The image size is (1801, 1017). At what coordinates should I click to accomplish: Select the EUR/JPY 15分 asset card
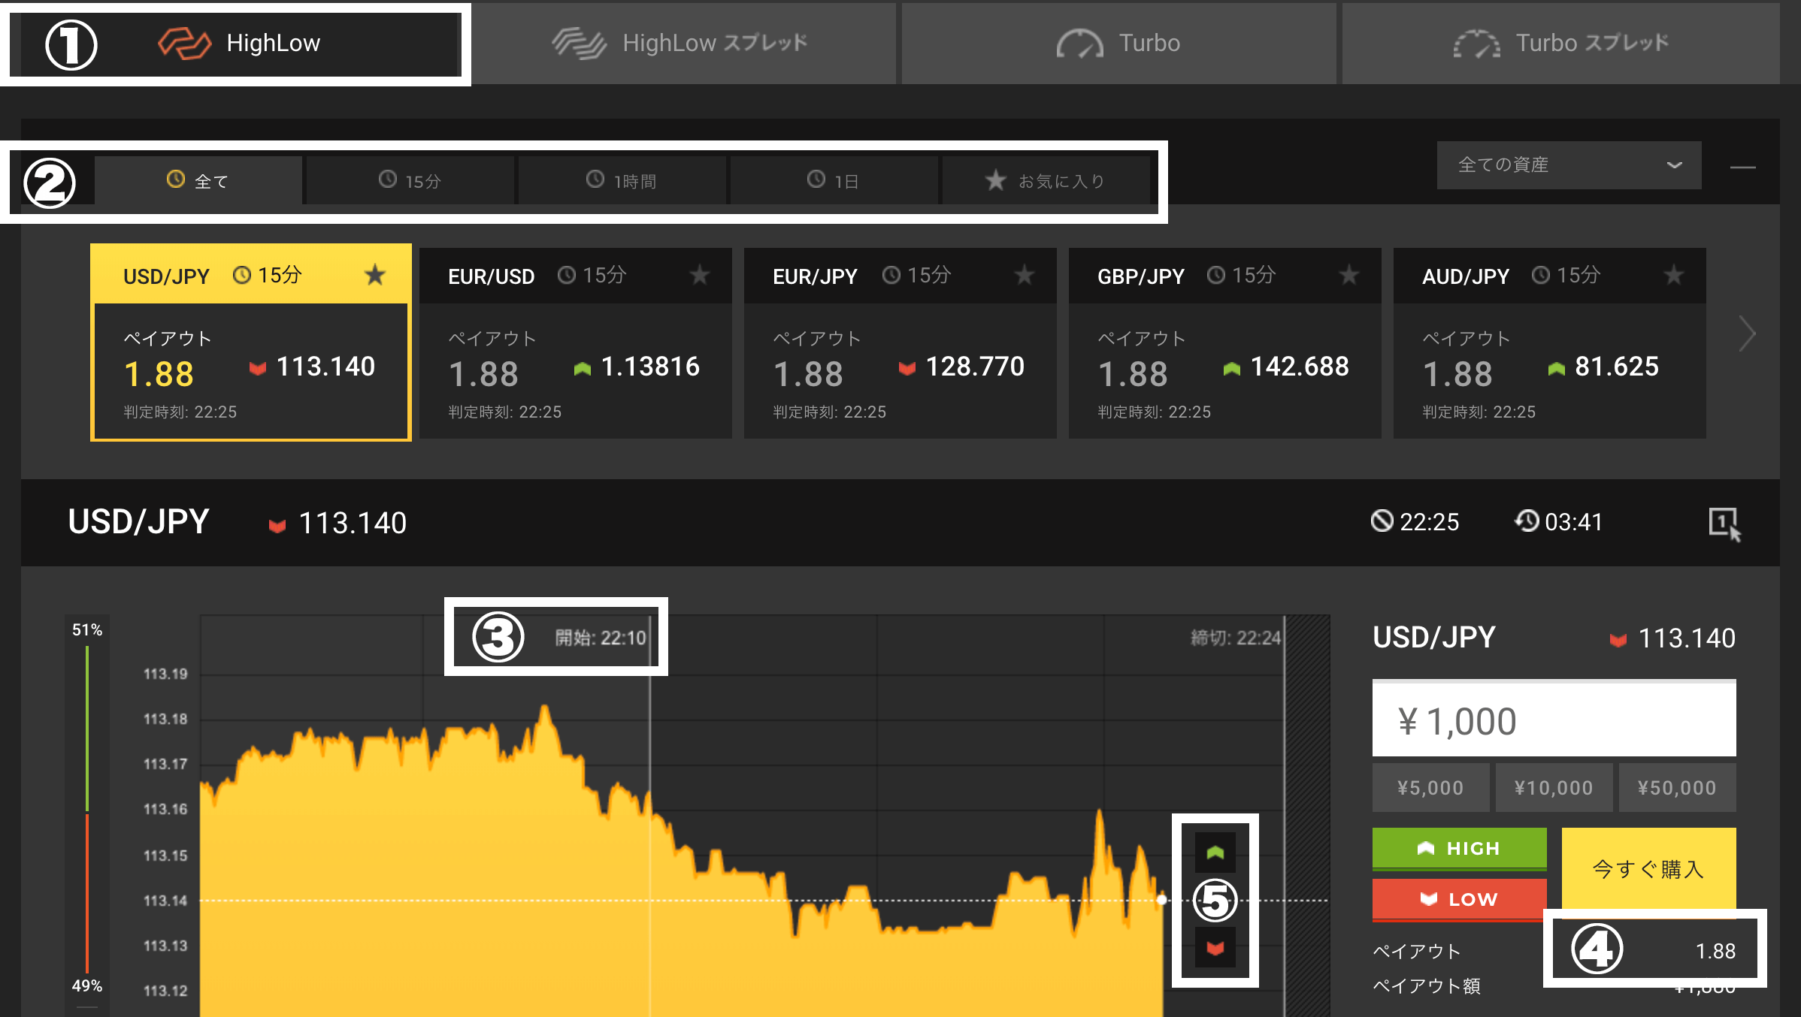[900, 343]
